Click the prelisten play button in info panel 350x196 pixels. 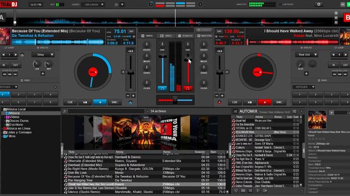tap(331, 113)
